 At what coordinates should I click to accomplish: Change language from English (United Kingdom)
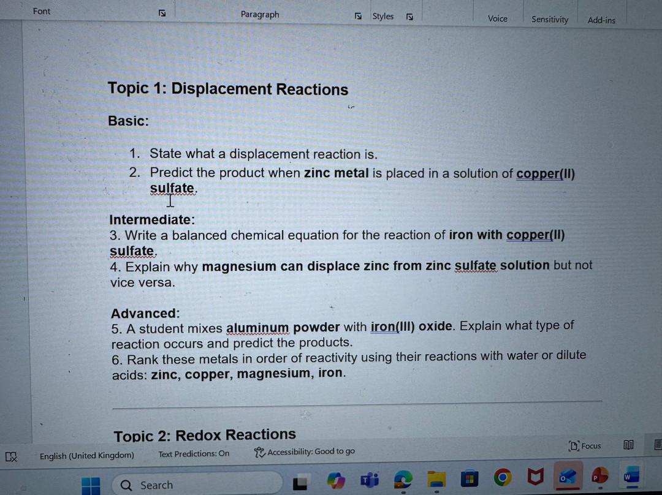86,455
